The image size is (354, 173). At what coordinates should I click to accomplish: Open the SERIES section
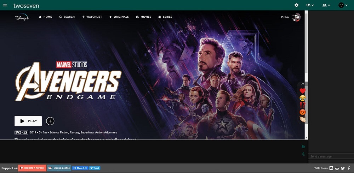pyautogui.click(x=165, y=17)
